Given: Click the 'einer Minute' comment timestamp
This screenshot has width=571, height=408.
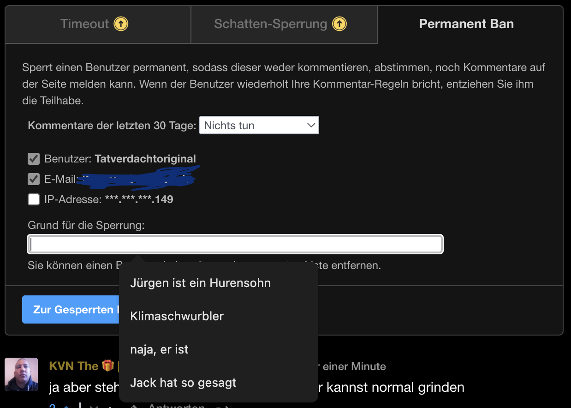Looking at the screenshot, I should pyautogui.click(x=354, y=366).
